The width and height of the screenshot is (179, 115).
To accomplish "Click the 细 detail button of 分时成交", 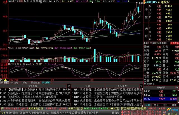I will point(177,88).
